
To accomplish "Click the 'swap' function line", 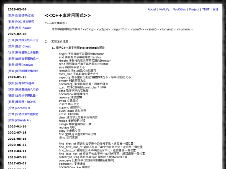I will (x=69, y=101).
